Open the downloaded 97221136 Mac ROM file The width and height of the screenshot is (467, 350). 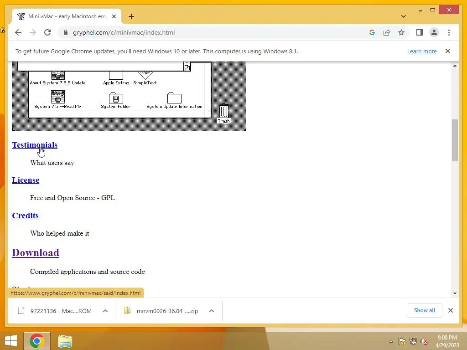[55, 311]
